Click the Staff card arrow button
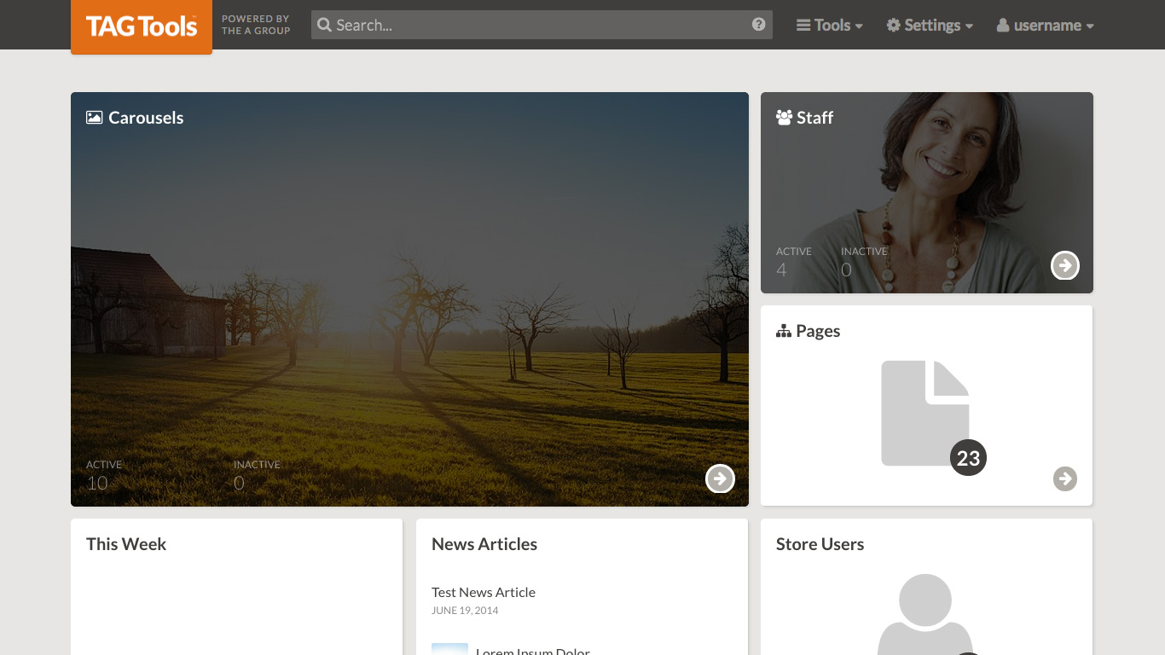This screenshot has height=655, width=1165. pyautogui.click(x=1064, y=265)
